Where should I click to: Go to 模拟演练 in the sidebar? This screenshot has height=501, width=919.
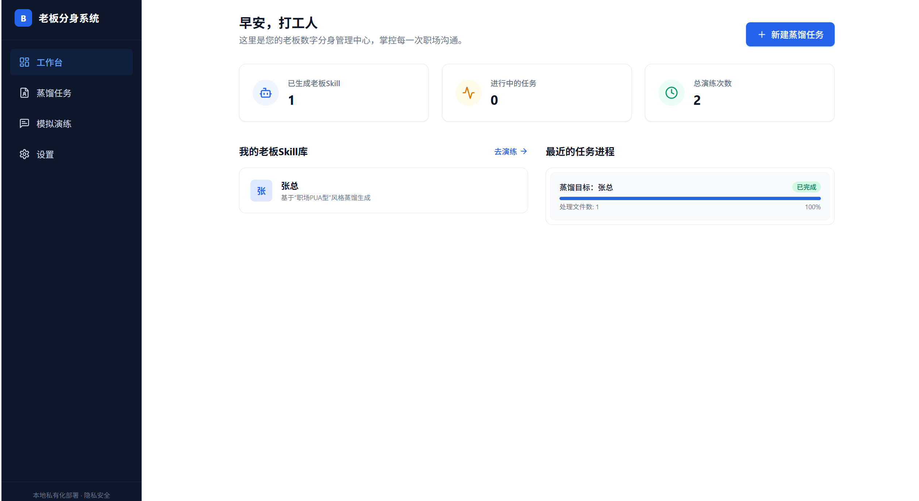(54, 124)
